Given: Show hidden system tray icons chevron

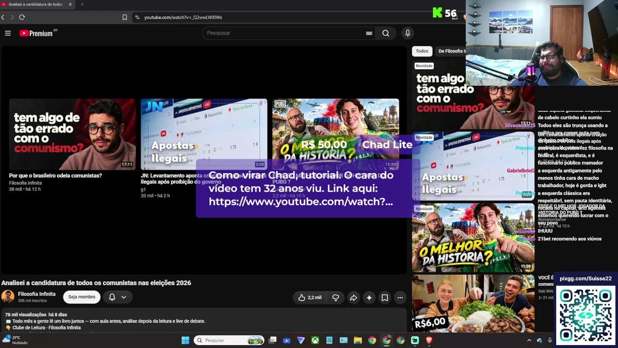Looking at the screenshot, I should pyautogui.click(x=529, y=340).
